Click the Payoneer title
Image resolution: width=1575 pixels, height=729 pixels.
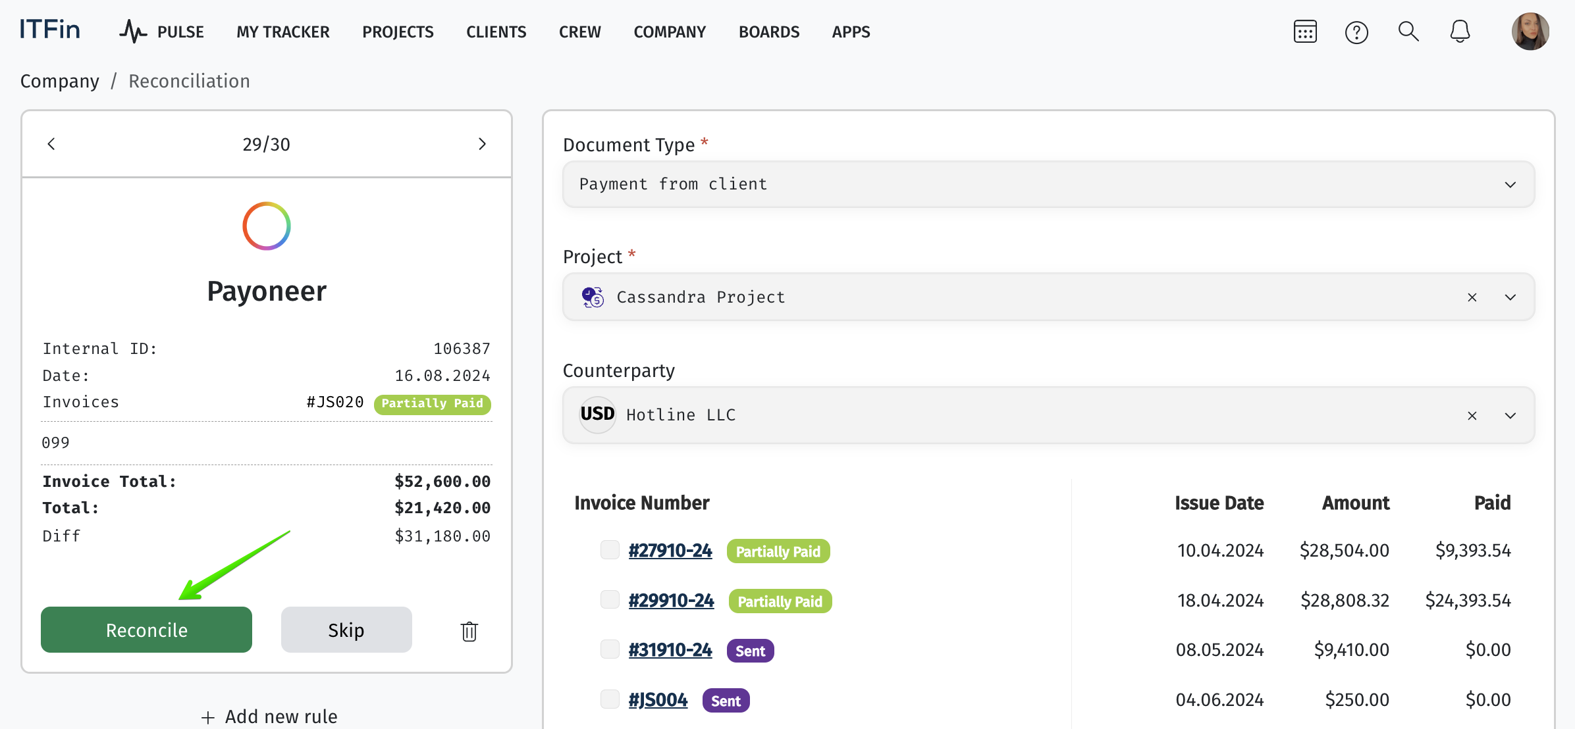coord(267,291)
